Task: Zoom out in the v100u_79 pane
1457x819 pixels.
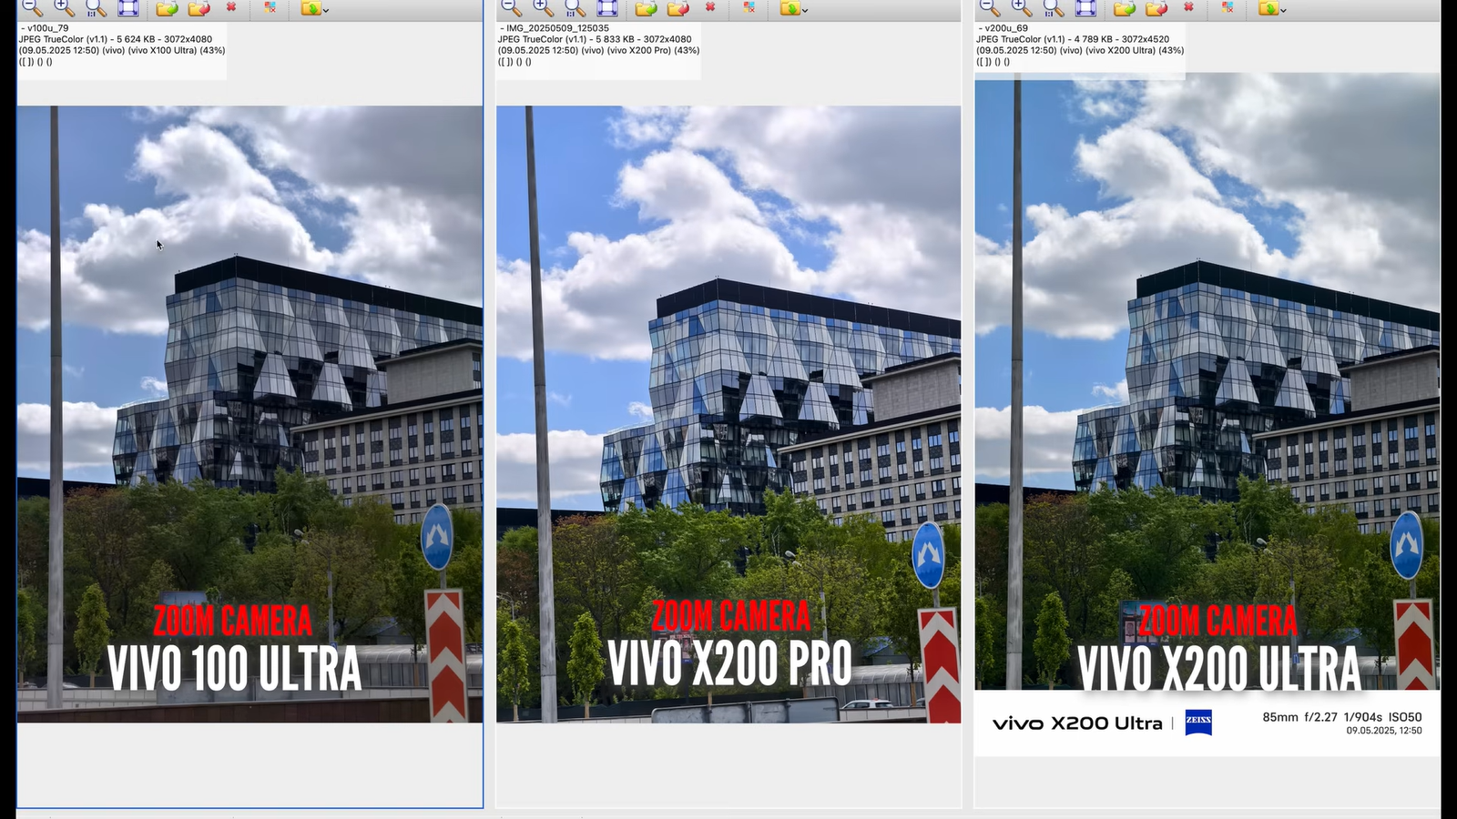Action: pos(32,7)
